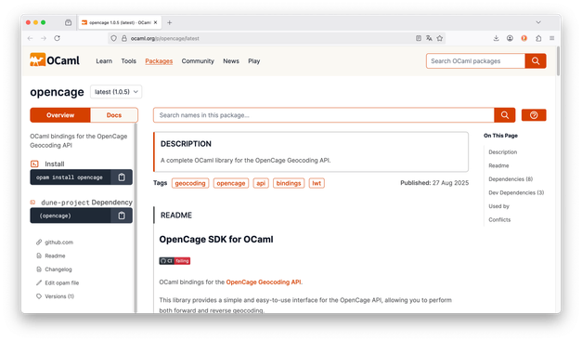582x341 pixels.
Task: Click the CI failing badge
Action: [x=175, y=261]
